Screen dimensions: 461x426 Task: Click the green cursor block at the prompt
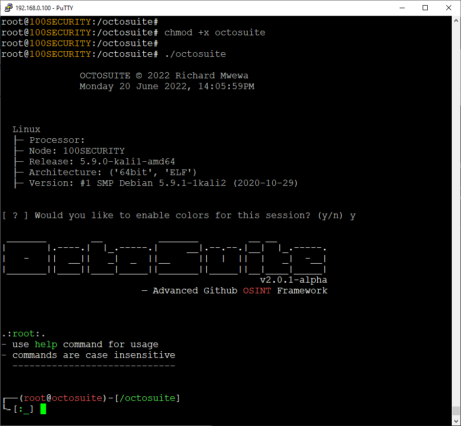pyautogui.click(x=43, y=409)
